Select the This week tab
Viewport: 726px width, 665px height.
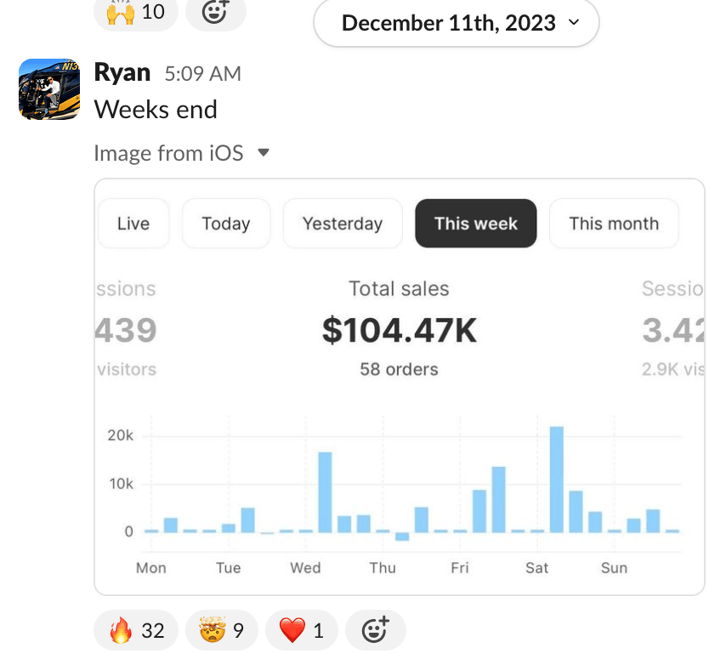pos(476,224)
